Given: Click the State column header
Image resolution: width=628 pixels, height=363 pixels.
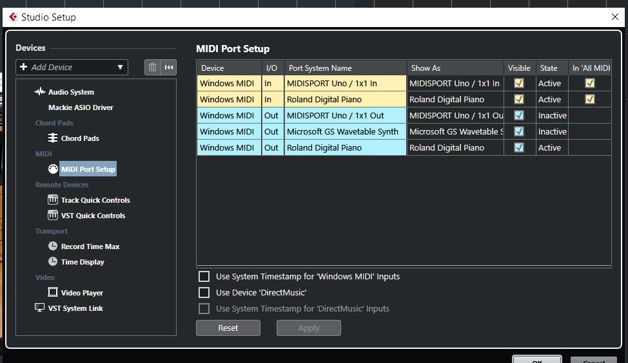Looking at the screenshot, I should 552,68.
